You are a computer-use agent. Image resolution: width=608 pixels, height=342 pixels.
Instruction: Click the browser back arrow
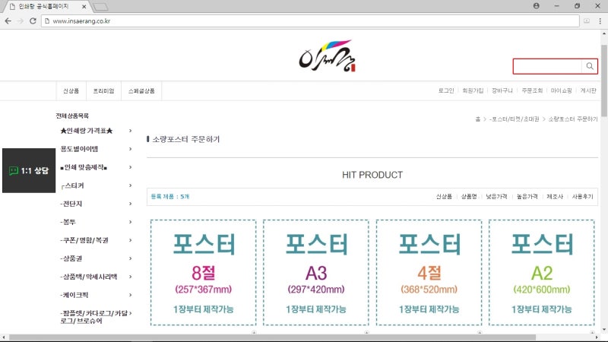[x=8, y=21]
